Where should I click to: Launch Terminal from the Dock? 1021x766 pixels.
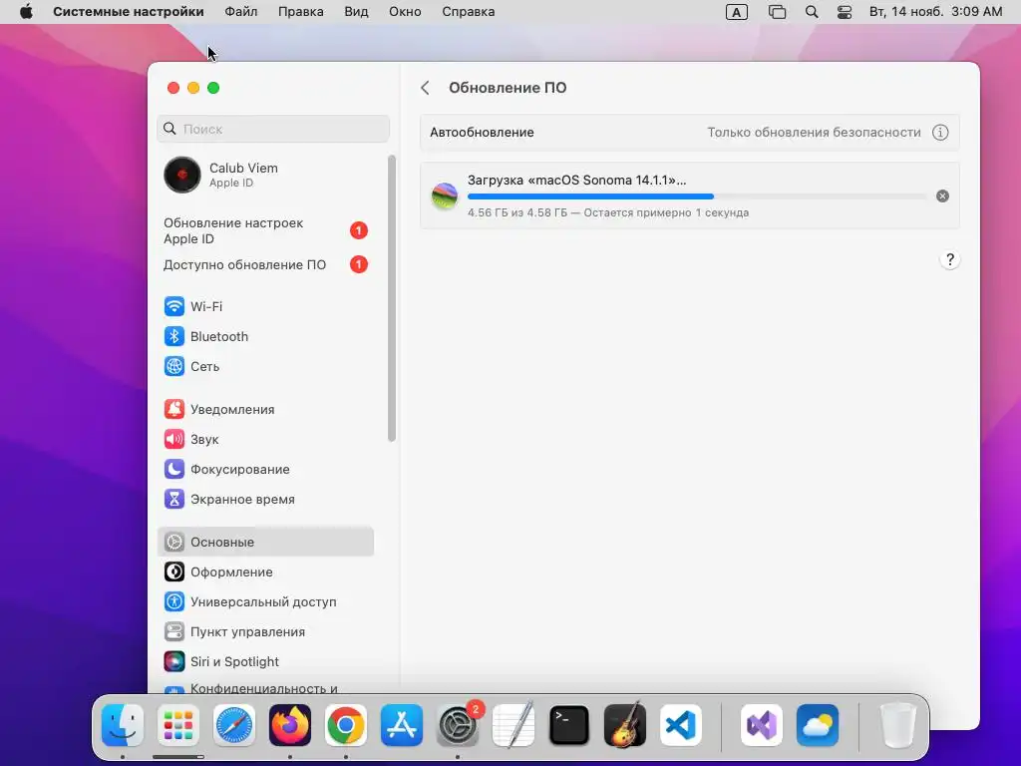pos(569,725)
